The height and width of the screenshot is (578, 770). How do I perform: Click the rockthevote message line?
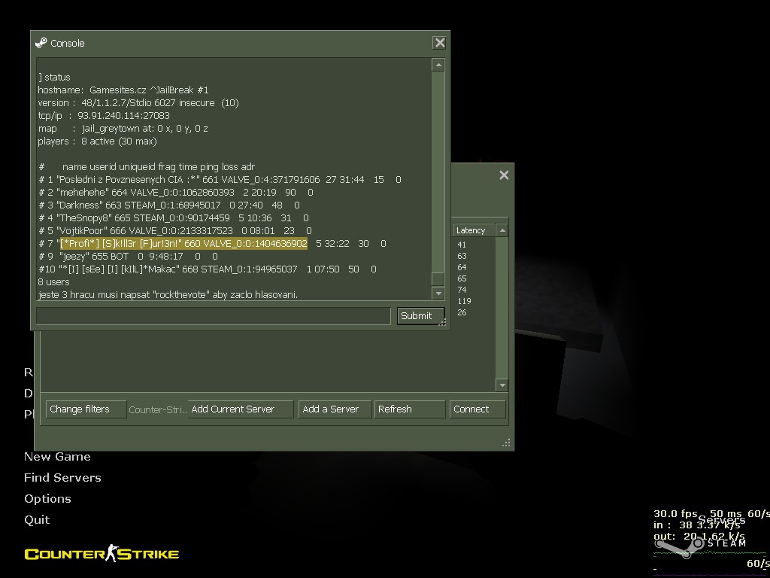(x=168, y=295)
